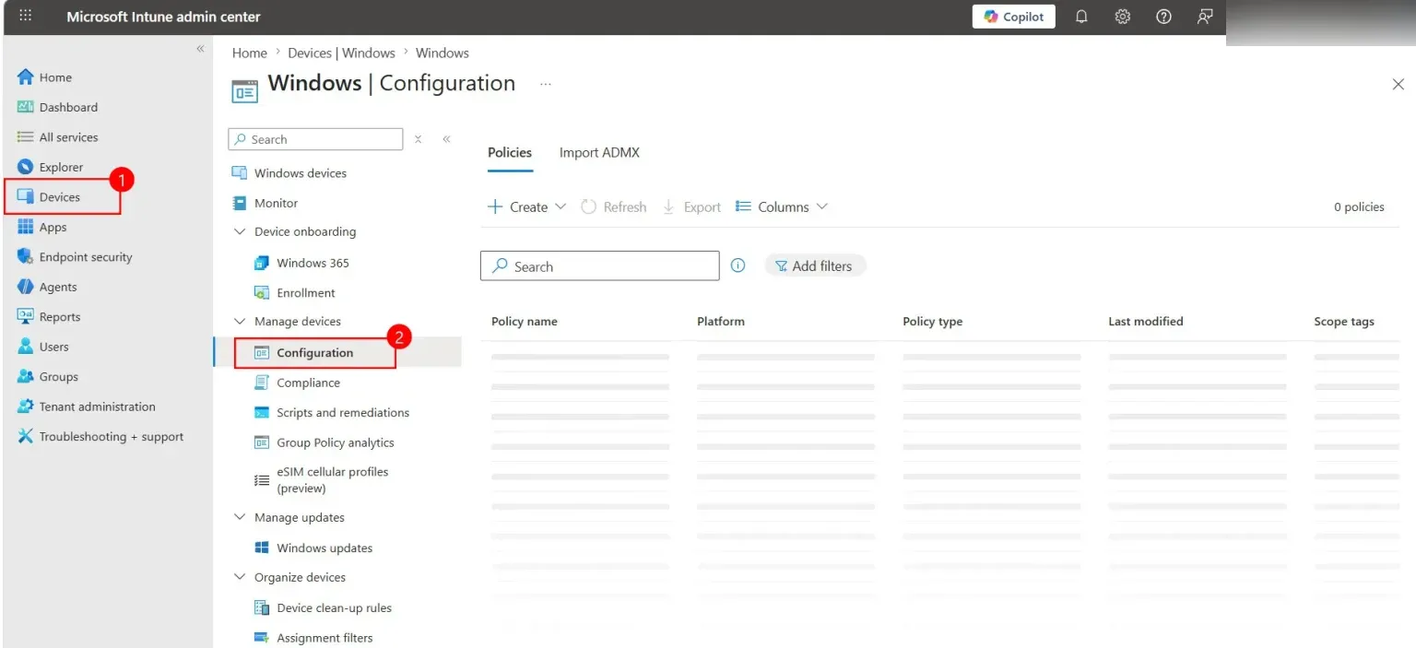Screen dimensions: 1416x648
Task: Focus the policies Search field
Action: (x=600, y=266)
